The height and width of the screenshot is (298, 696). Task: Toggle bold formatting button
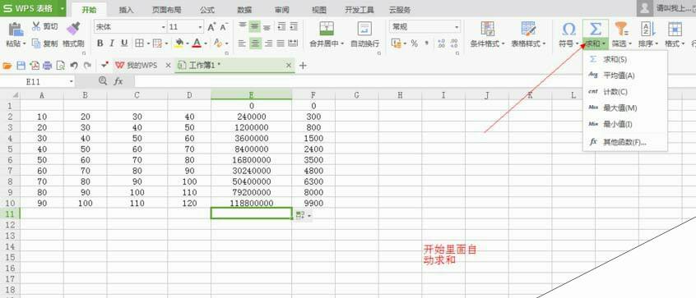[x=100, y=43]
